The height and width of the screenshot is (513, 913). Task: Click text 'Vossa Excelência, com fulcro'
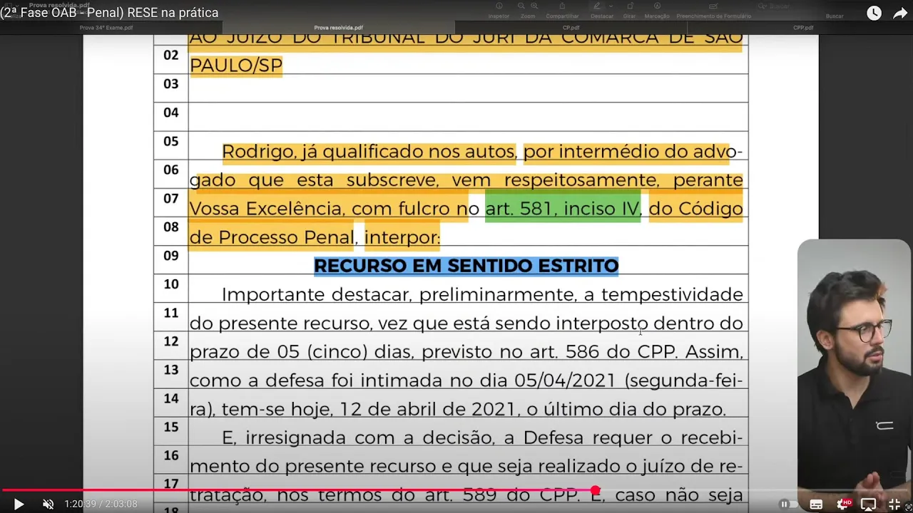[321, 209]
